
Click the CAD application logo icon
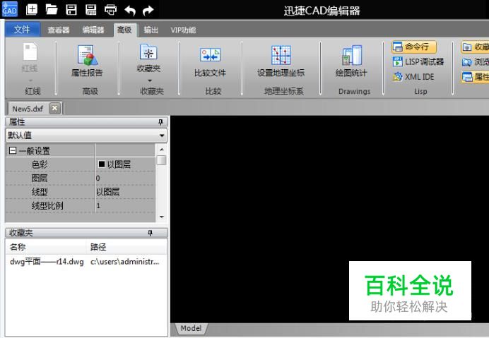[x=10, y=9]
